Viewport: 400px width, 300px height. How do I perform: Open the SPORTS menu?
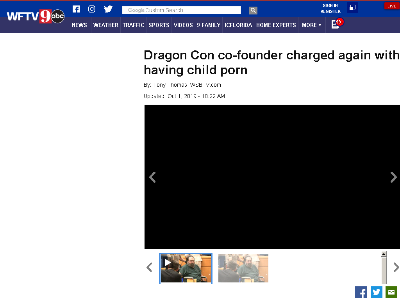tap(159, 25)
